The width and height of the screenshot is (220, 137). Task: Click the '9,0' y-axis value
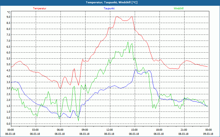point(9,17)
